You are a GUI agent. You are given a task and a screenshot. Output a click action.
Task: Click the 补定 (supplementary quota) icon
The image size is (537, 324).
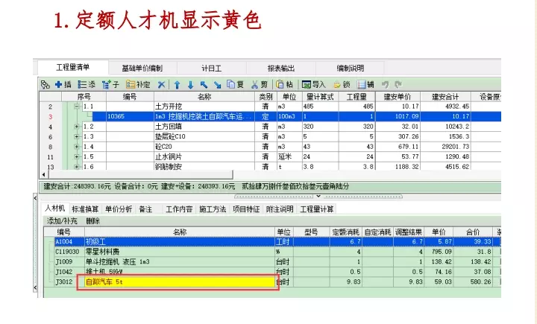tap(138, 85)
